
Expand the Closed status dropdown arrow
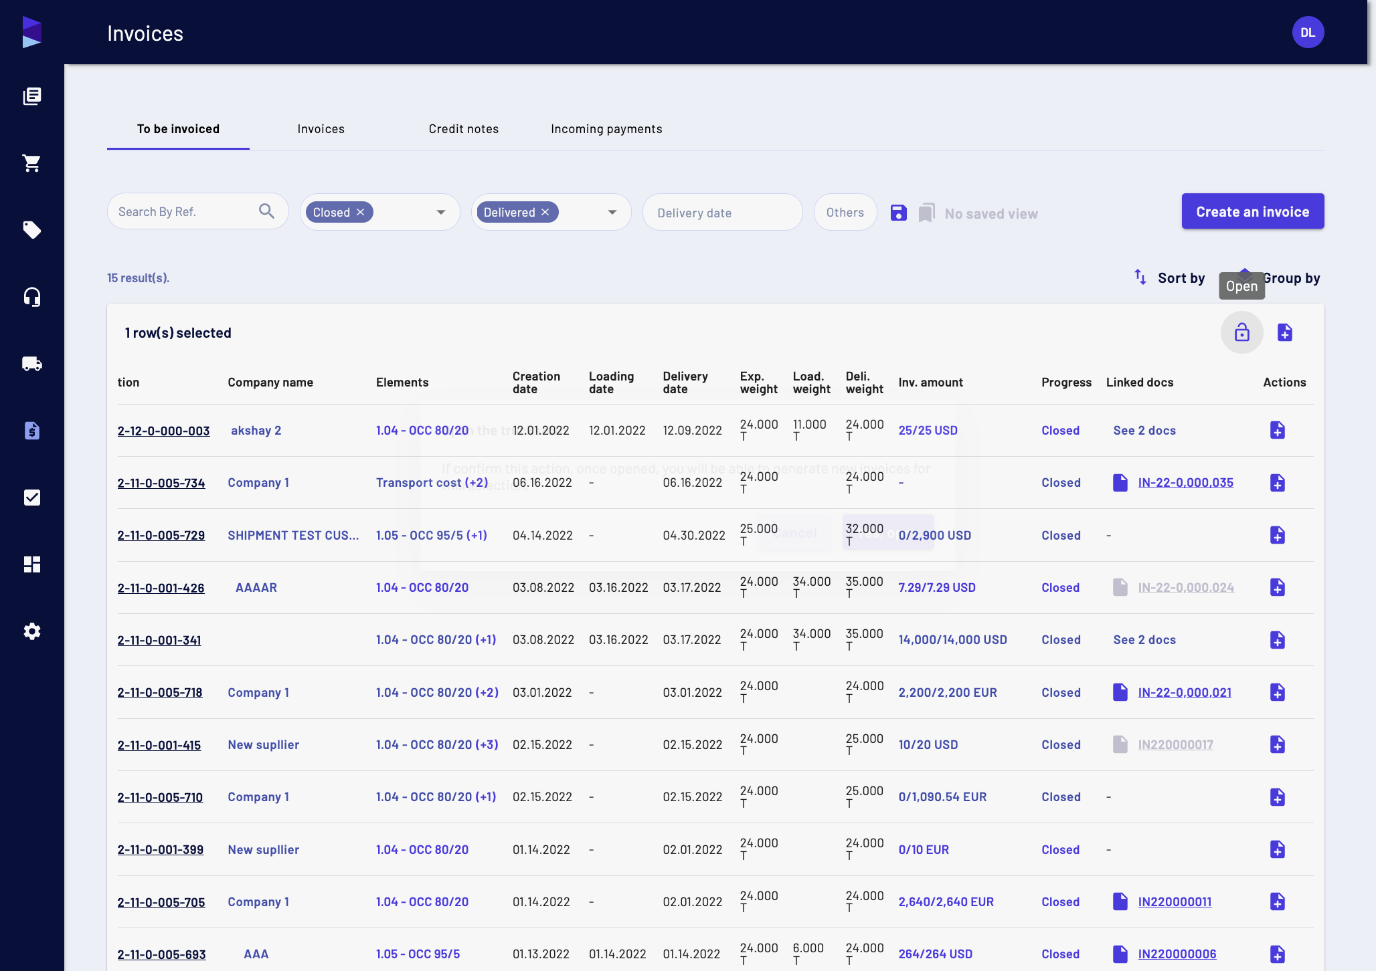[441, 212]
